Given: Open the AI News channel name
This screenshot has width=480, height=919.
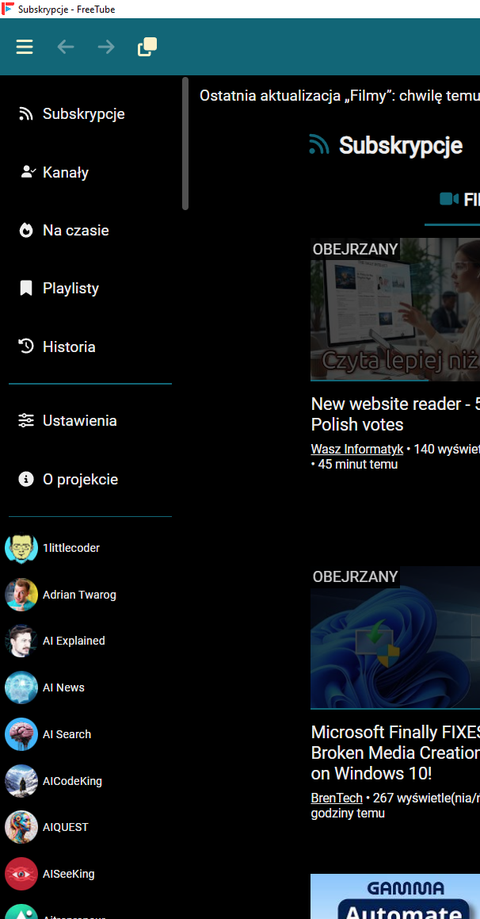Looking at the screenshot, I should click(64, 687).
